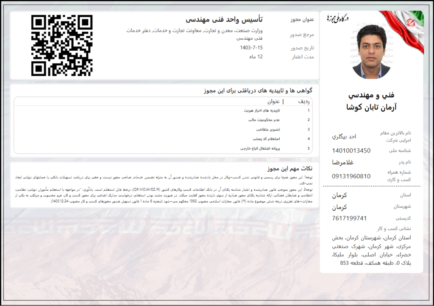
Task: Click the تاریخ صدور label
Action: click(302, 48)
